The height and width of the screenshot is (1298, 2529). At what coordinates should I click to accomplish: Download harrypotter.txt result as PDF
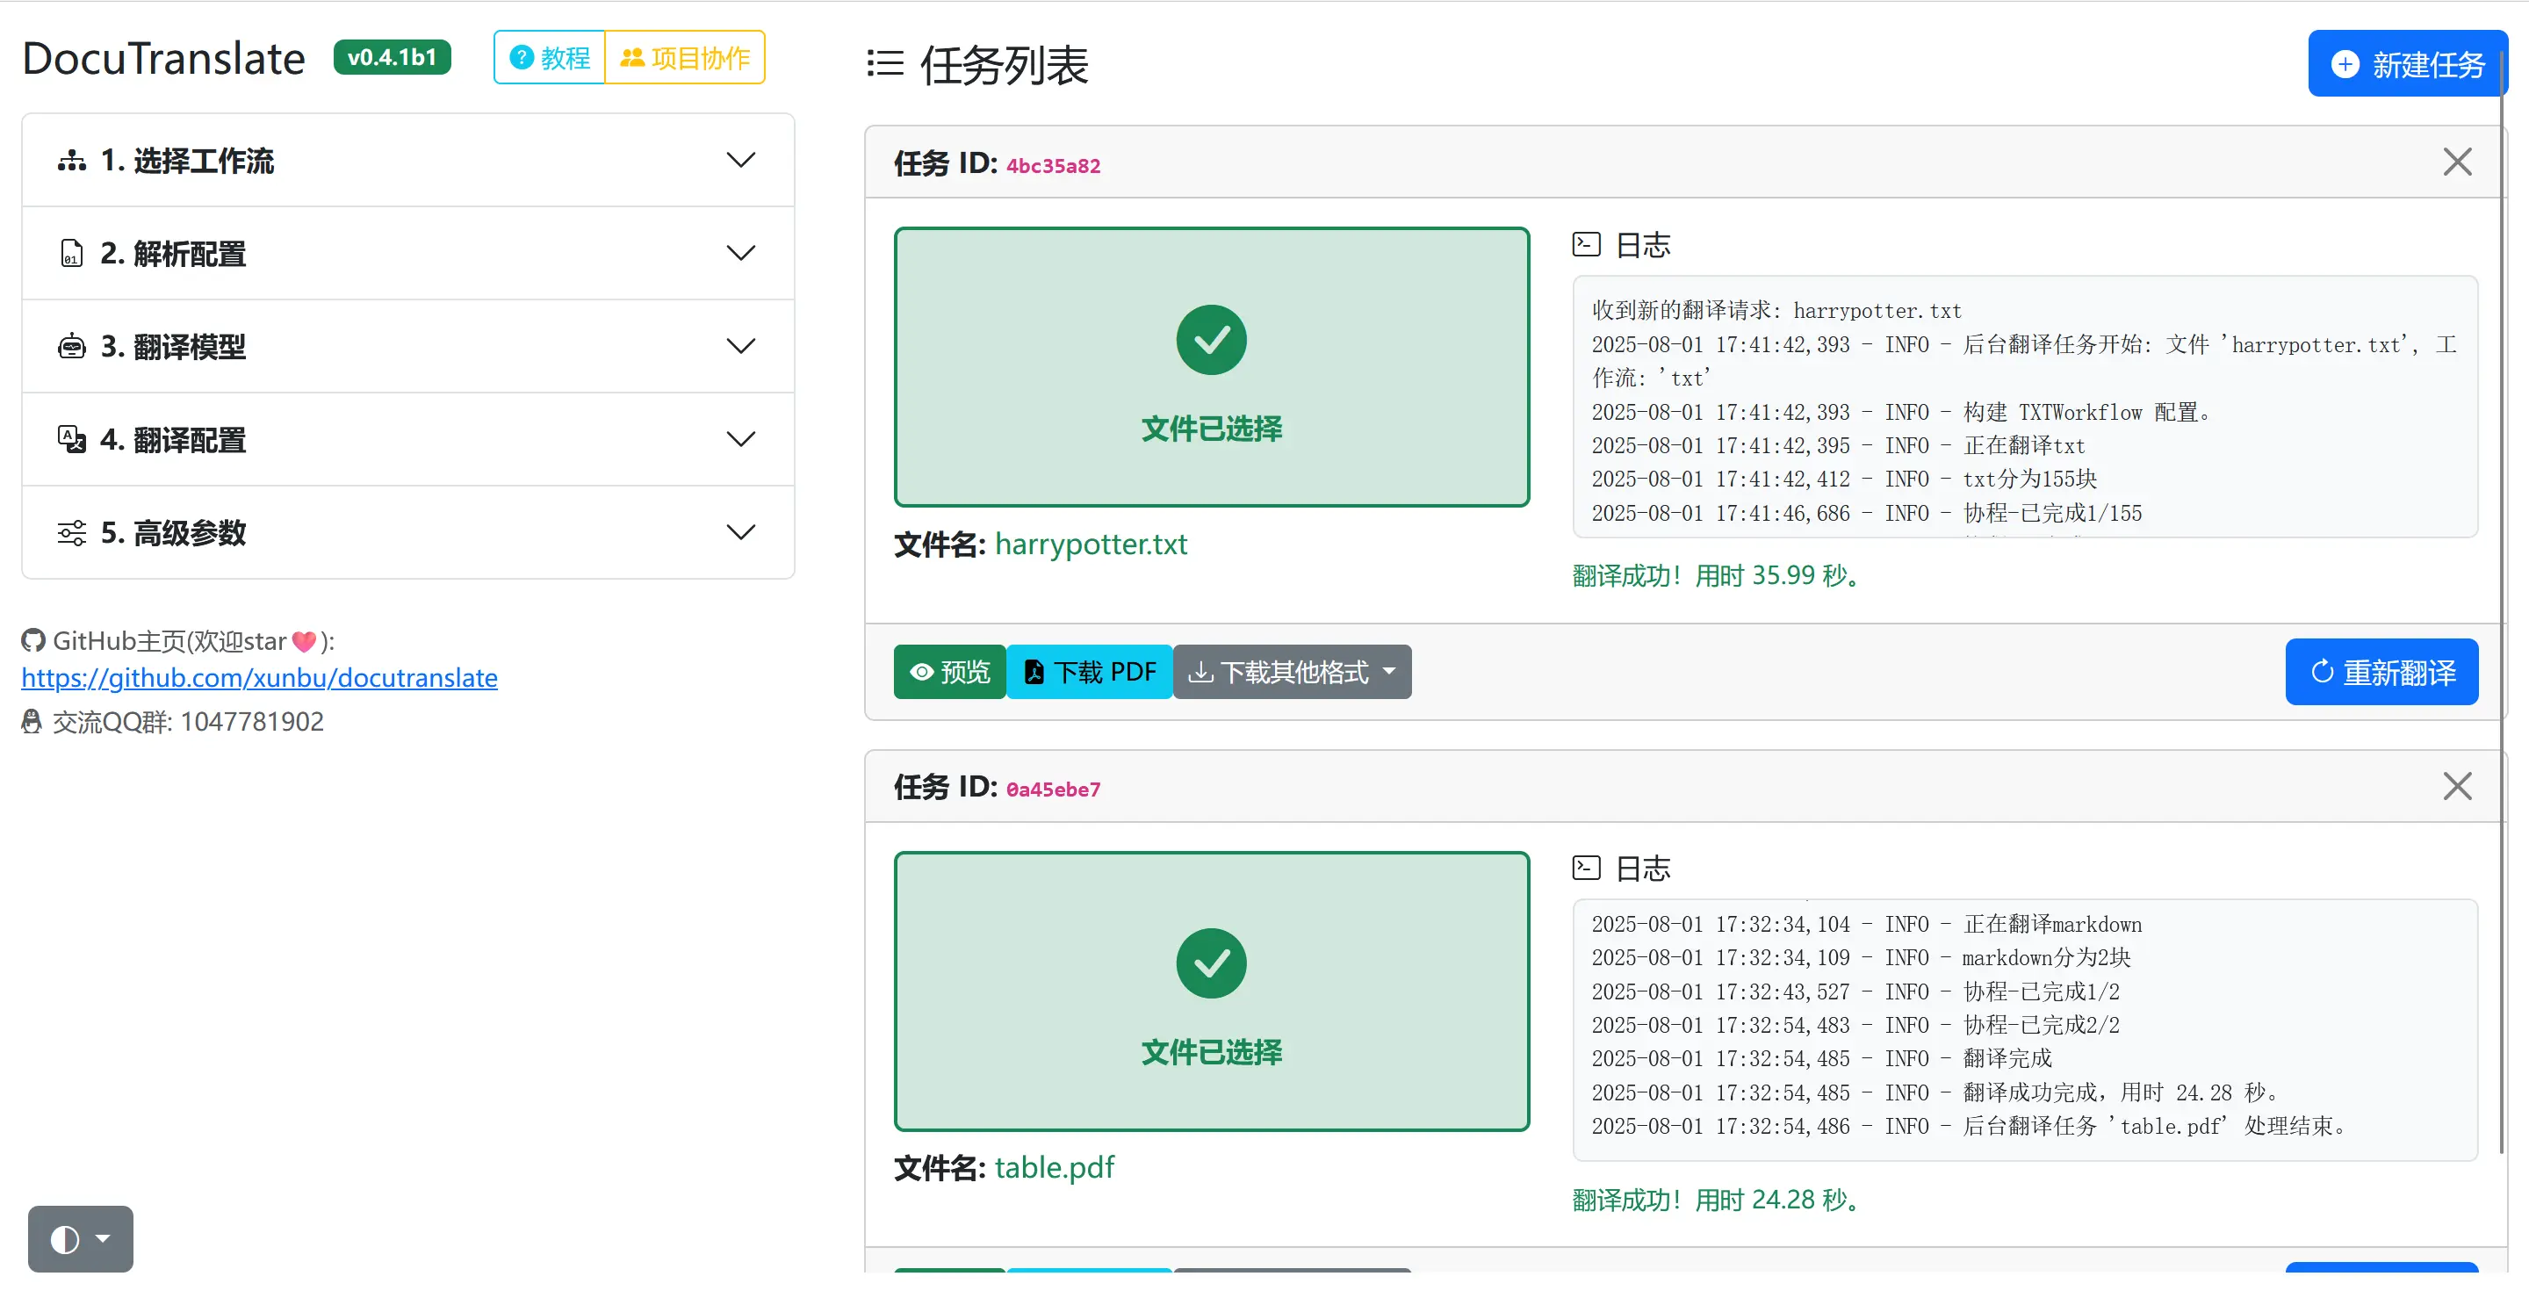pyautogui.click(x=1090, y=672)
